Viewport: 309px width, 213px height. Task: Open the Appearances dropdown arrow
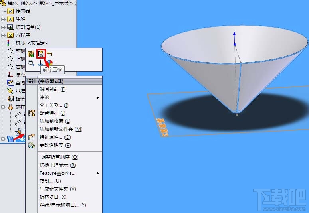[x=55, y=63]
